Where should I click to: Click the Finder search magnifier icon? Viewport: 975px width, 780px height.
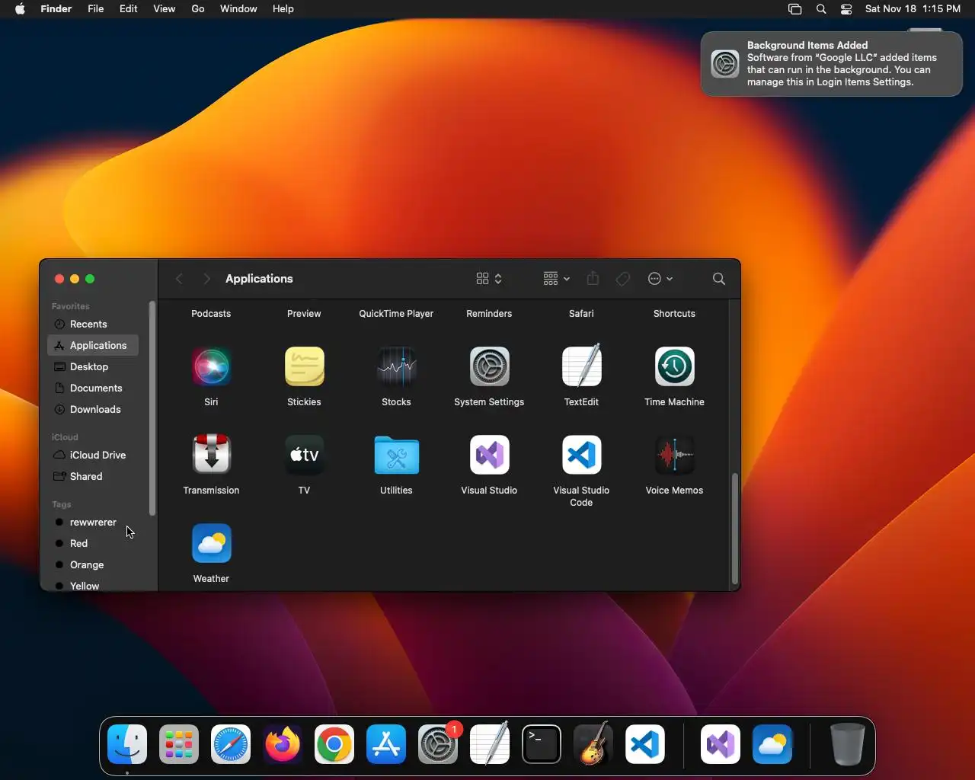tap(718, 279)
